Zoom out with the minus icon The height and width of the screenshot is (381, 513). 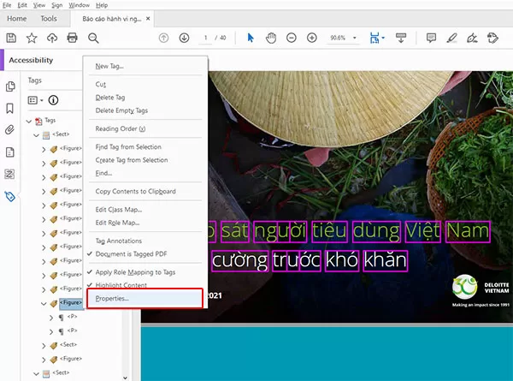coord(292,38)
